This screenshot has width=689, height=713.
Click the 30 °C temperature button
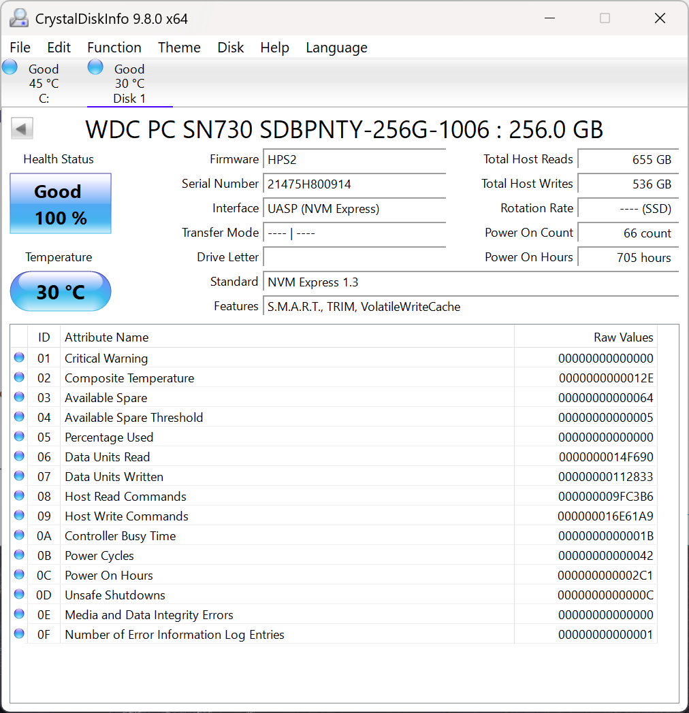tap(61, 291)
